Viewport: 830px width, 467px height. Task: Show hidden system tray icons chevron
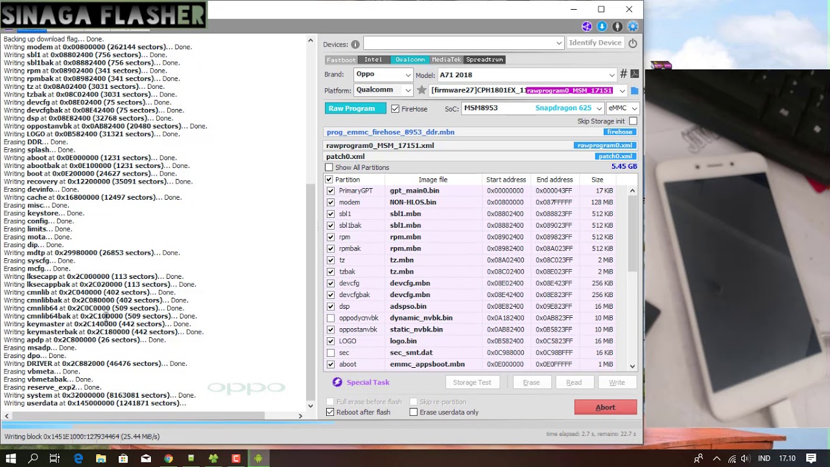(x=717, y=459)
